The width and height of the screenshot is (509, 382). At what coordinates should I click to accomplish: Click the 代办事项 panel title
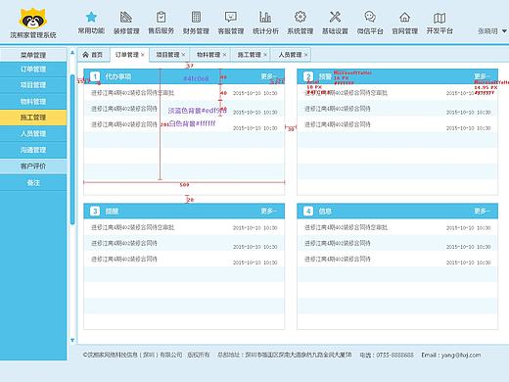[x=118, y=77]
